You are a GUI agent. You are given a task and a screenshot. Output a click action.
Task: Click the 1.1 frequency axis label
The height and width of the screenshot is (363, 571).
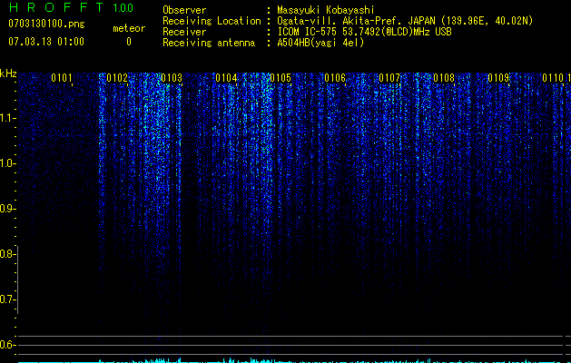click(x=7, y=118)
